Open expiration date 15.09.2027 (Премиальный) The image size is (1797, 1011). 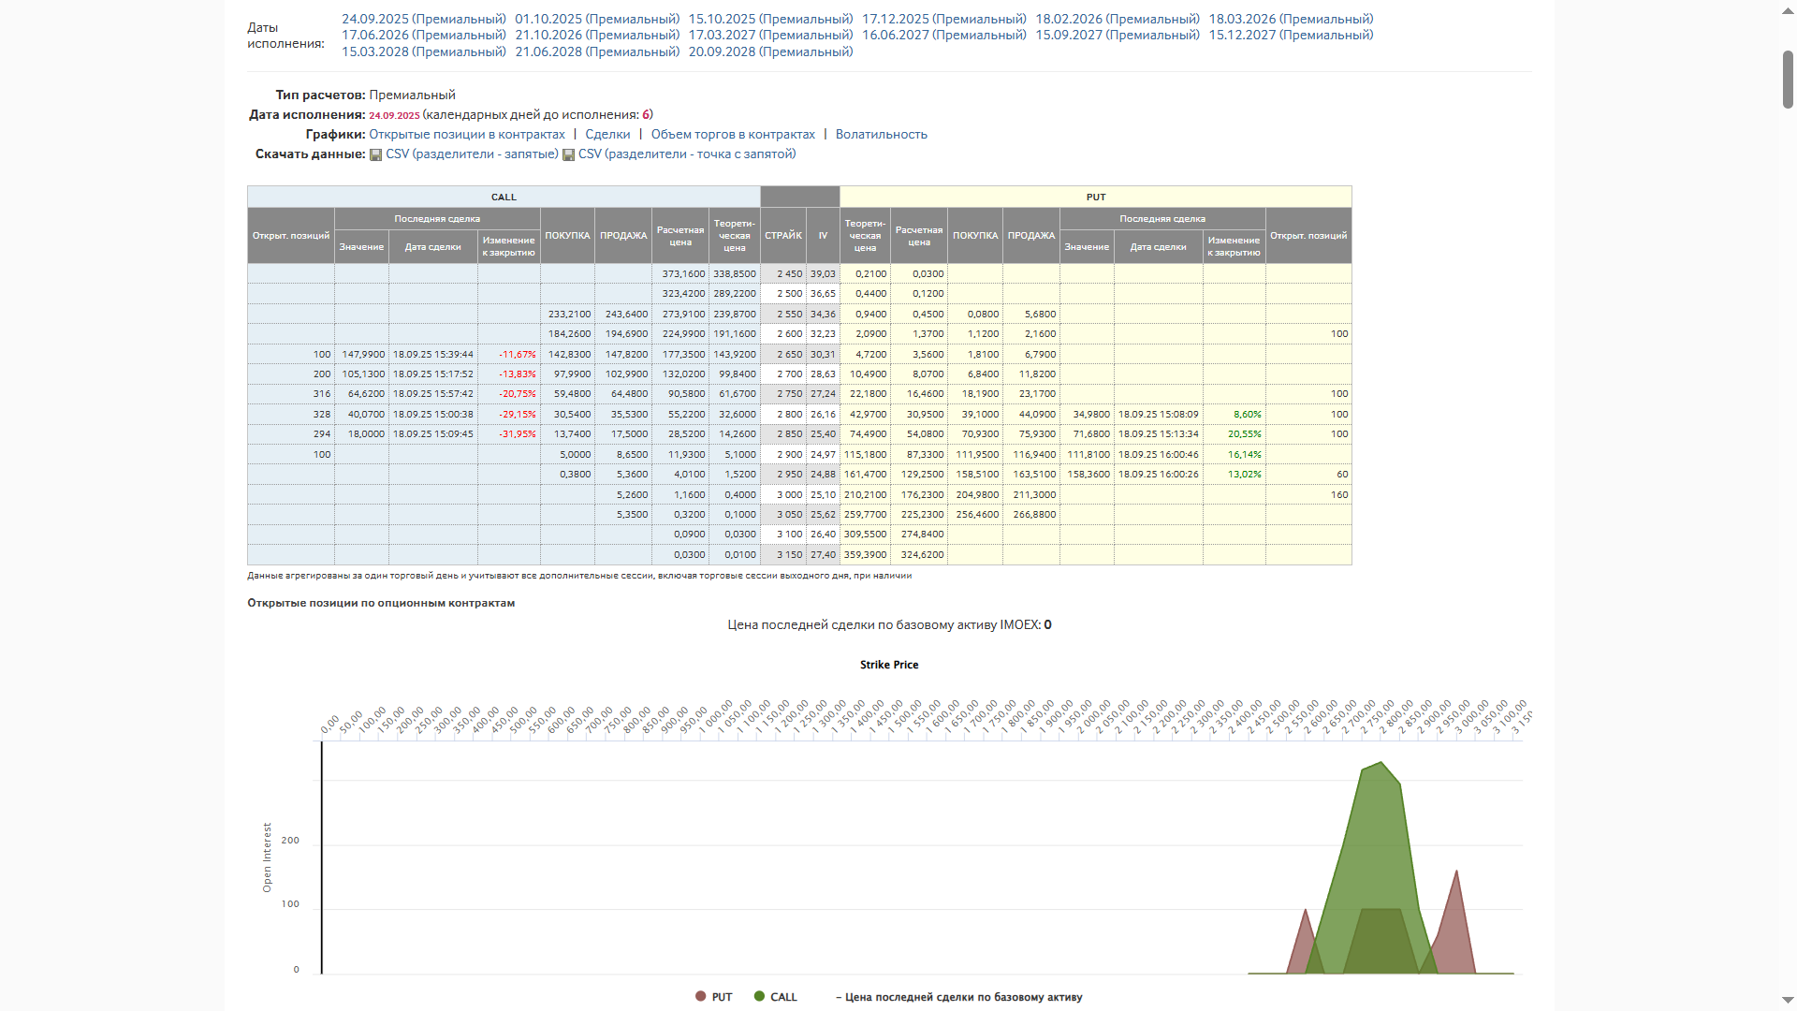[1118, 35]
